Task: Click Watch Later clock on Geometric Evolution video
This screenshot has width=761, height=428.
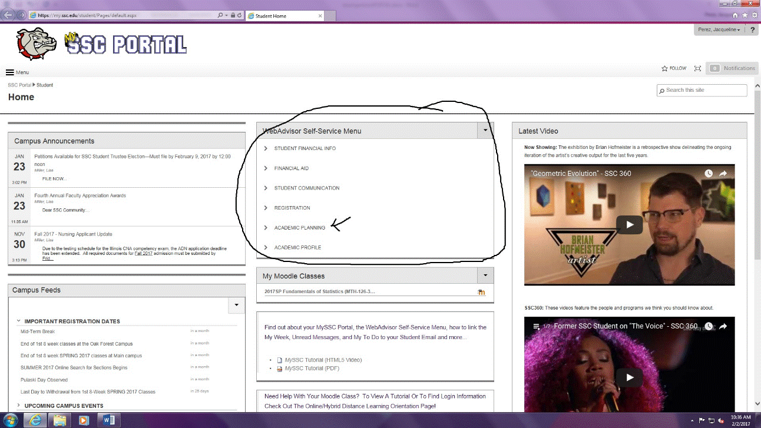Action: click(709, 174)
